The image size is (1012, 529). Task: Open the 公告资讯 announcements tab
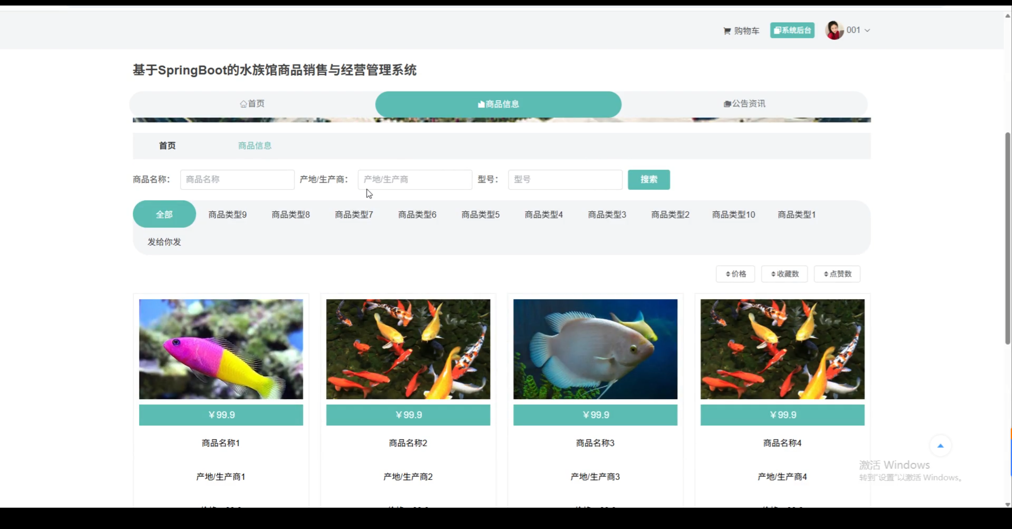pos(744,104)
